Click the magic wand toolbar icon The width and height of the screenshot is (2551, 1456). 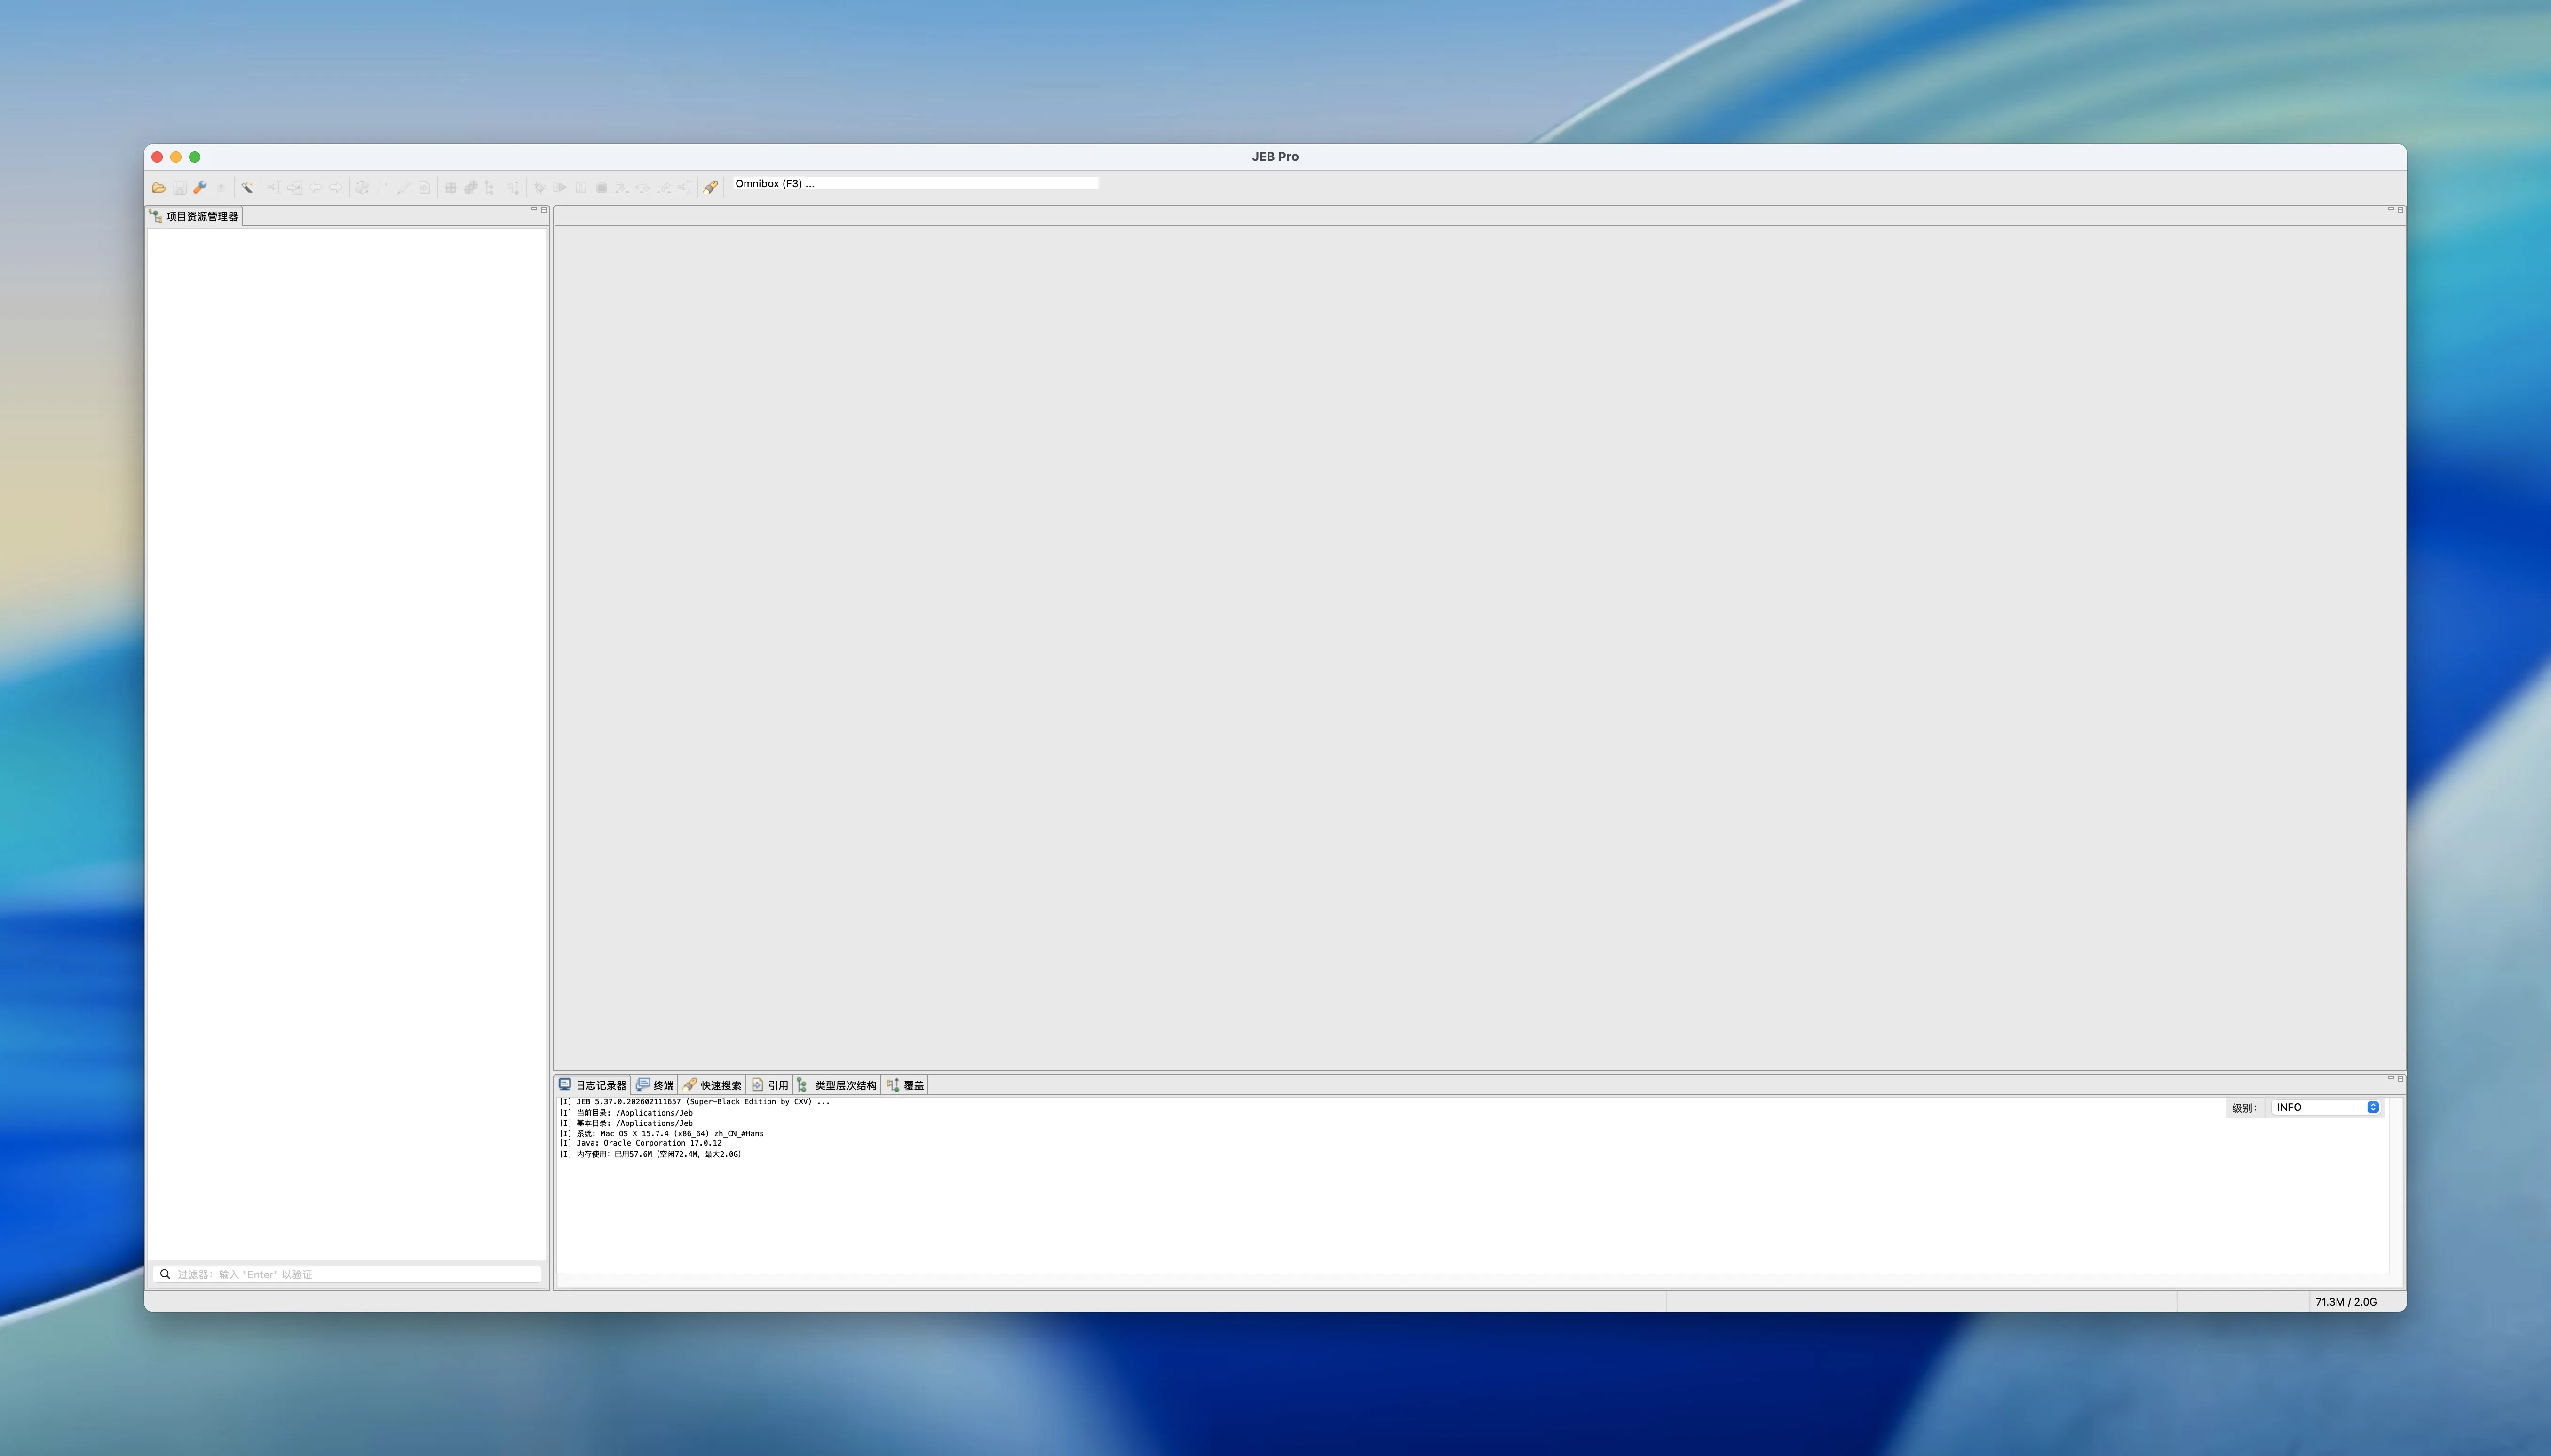247,187
